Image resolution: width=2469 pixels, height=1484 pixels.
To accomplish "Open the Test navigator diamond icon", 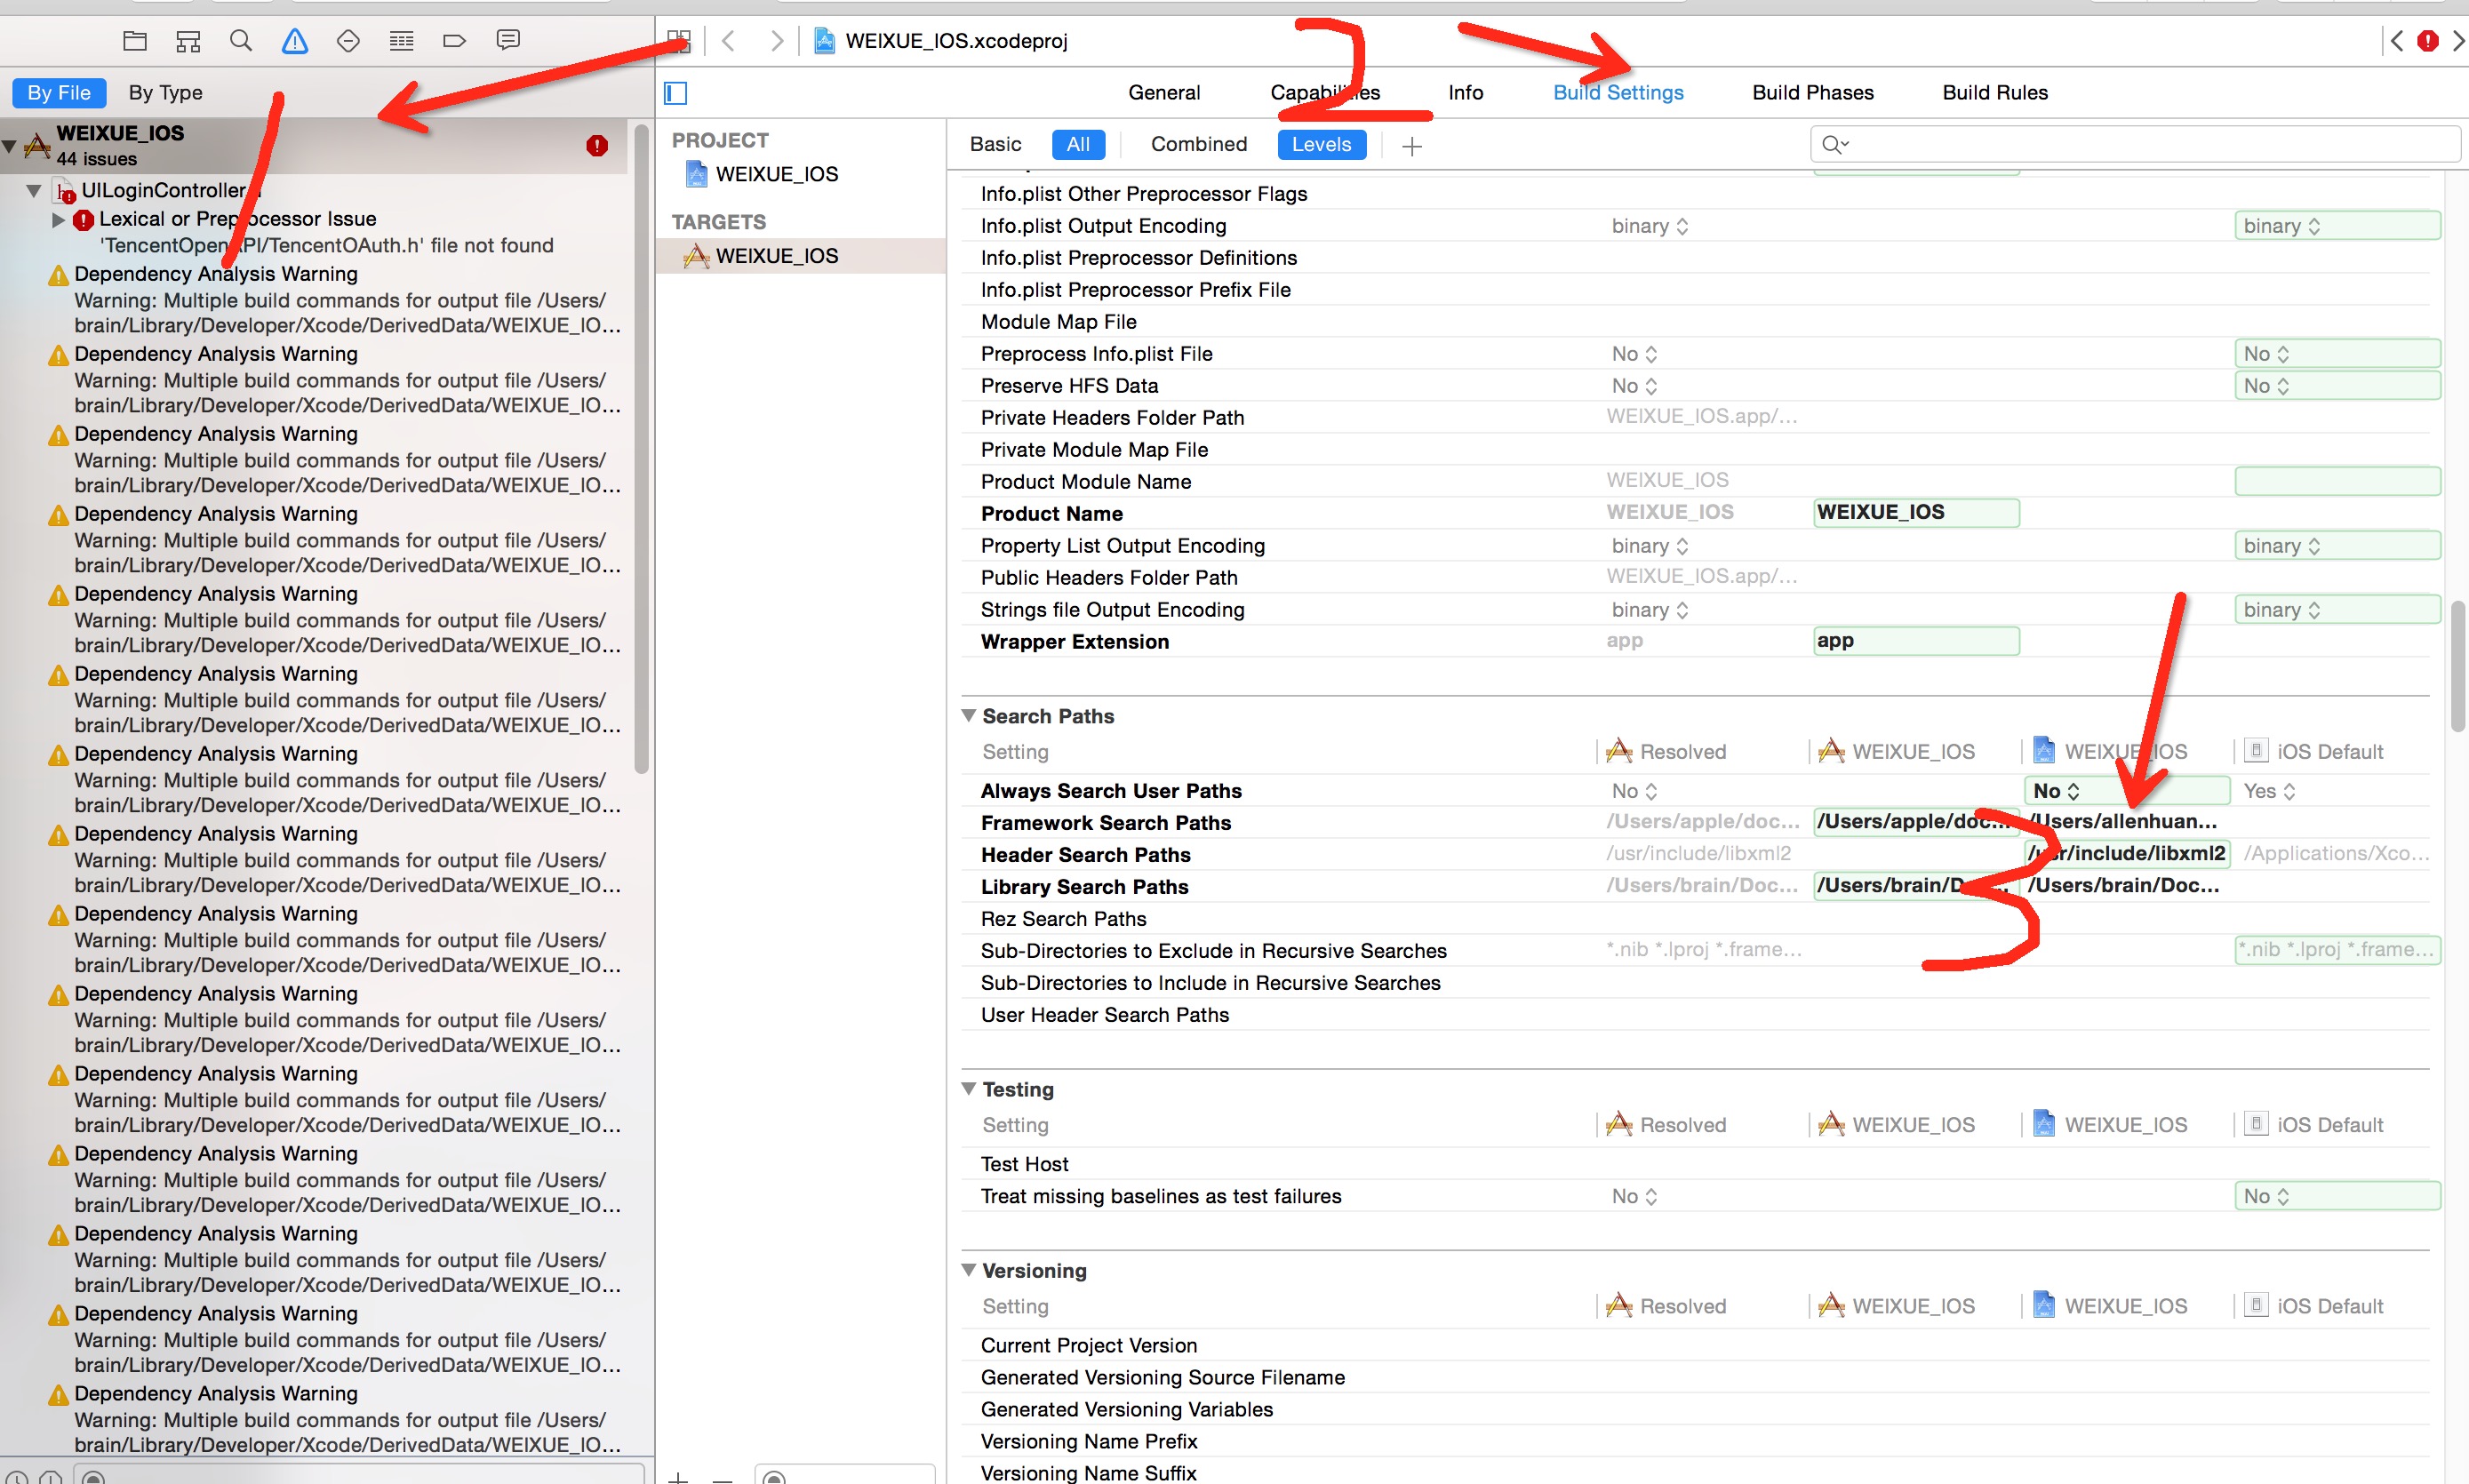I will click(348, 41).
